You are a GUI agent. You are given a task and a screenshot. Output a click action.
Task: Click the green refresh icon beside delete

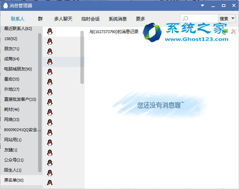(x=225, y=31)
